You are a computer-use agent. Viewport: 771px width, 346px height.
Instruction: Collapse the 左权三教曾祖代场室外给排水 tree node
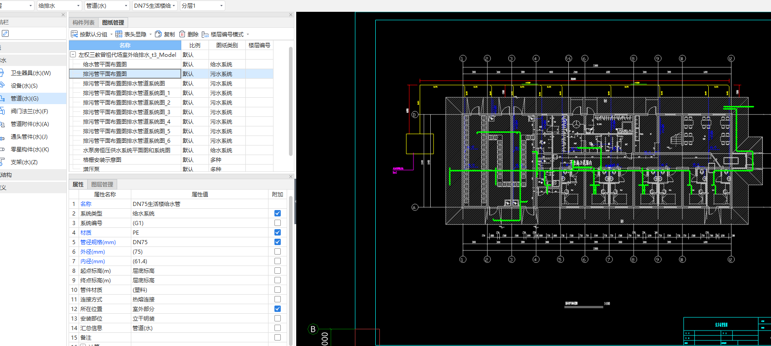73,55
